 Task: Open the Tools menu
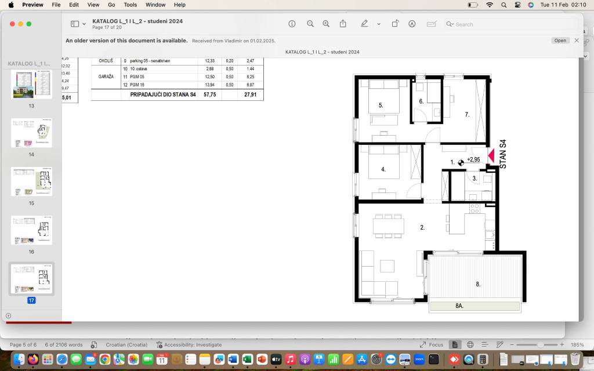130,5
